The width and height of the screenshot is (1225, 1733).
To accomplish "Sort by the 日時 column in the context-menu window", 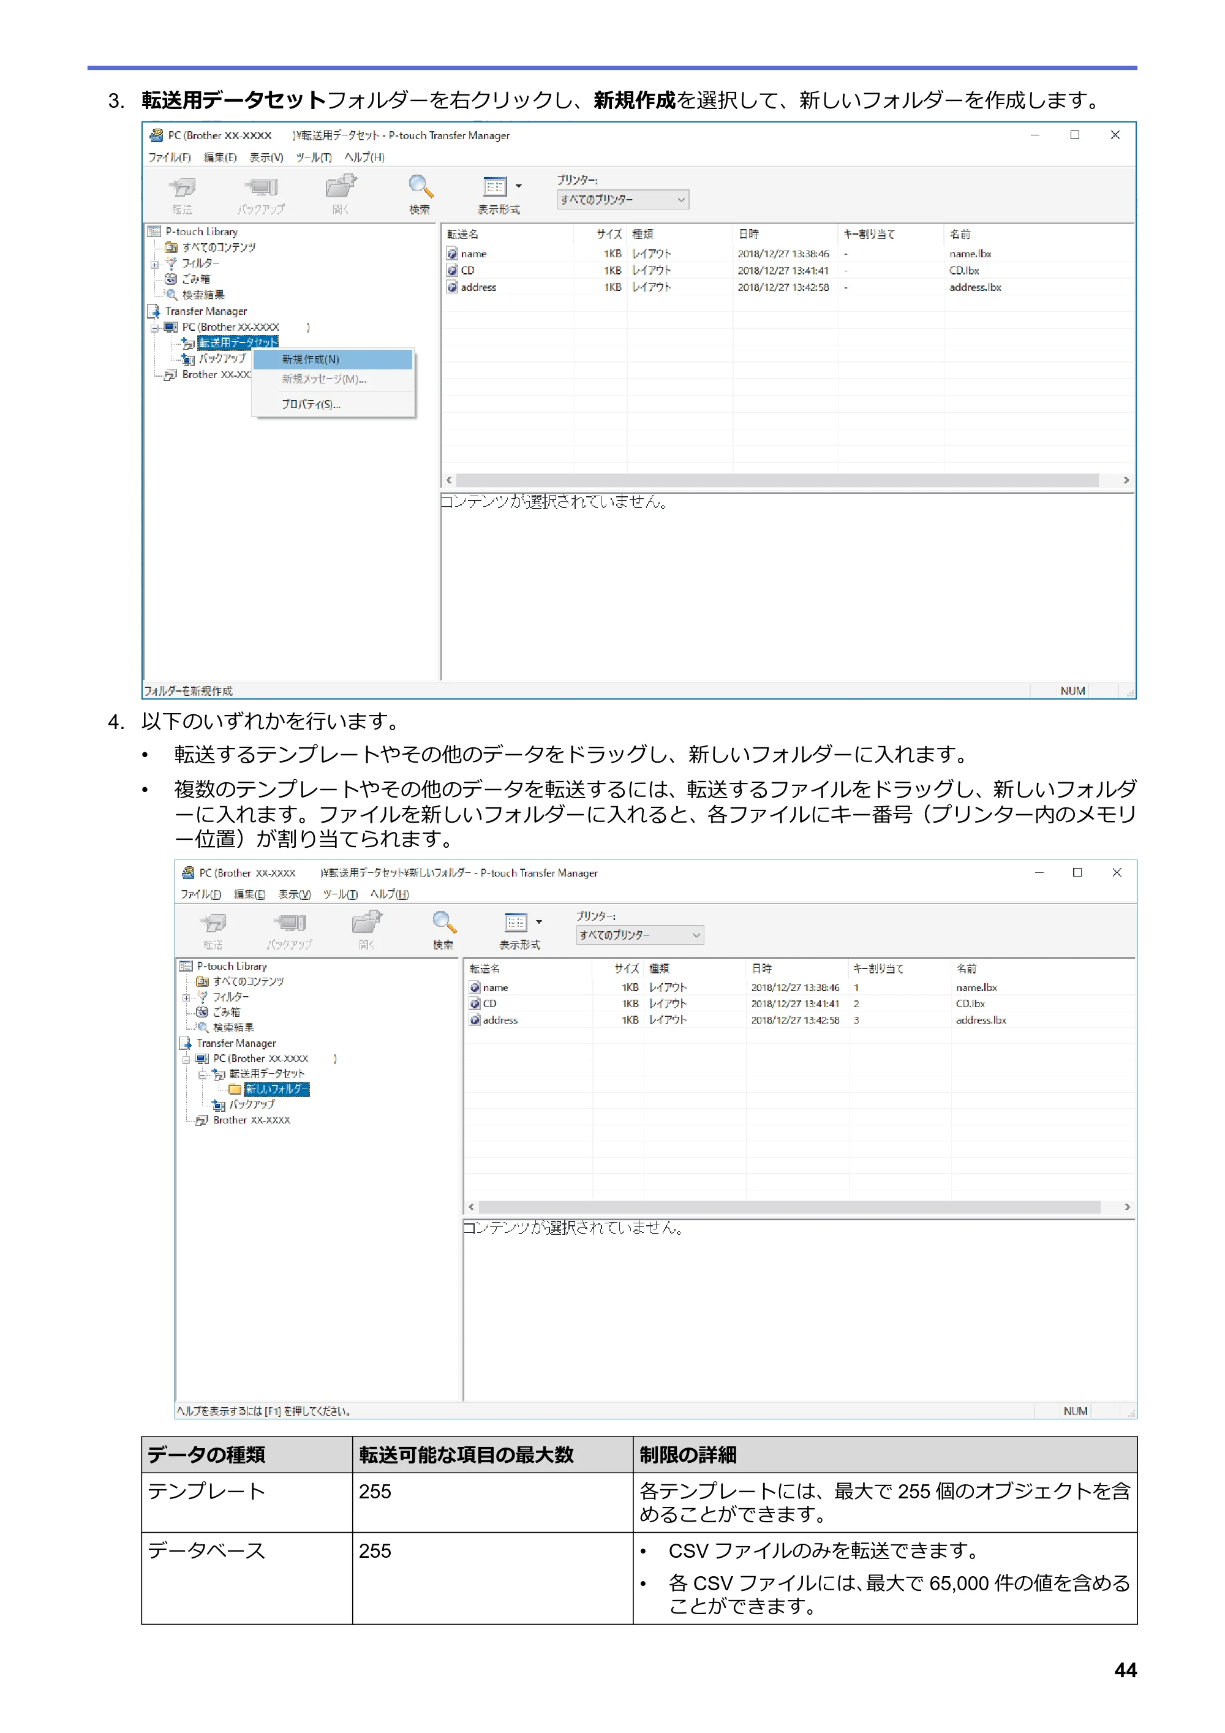I will (x=784, y=234).
